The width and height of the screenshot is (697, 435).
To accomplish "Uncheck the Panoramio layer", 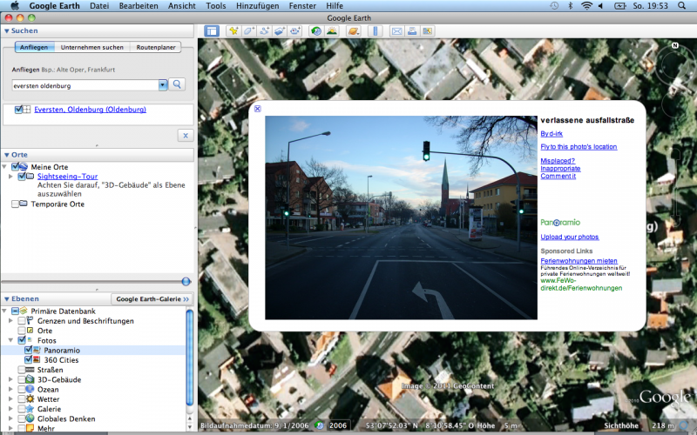I will click(x=29, y=350).
